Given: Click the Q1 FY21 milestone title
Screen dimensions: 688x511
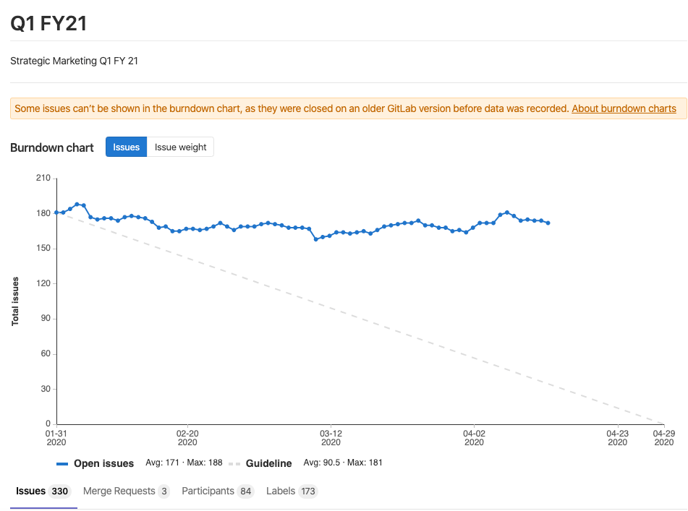Looking at the screenshot, I should click(48, 23).
